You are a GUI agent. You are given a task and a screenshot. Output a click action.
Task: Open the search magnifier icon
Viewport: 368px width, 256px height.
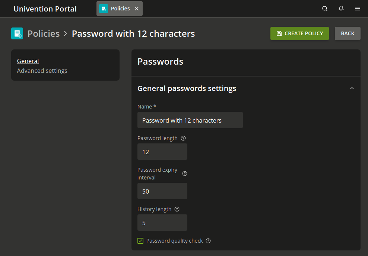[325, 9]
